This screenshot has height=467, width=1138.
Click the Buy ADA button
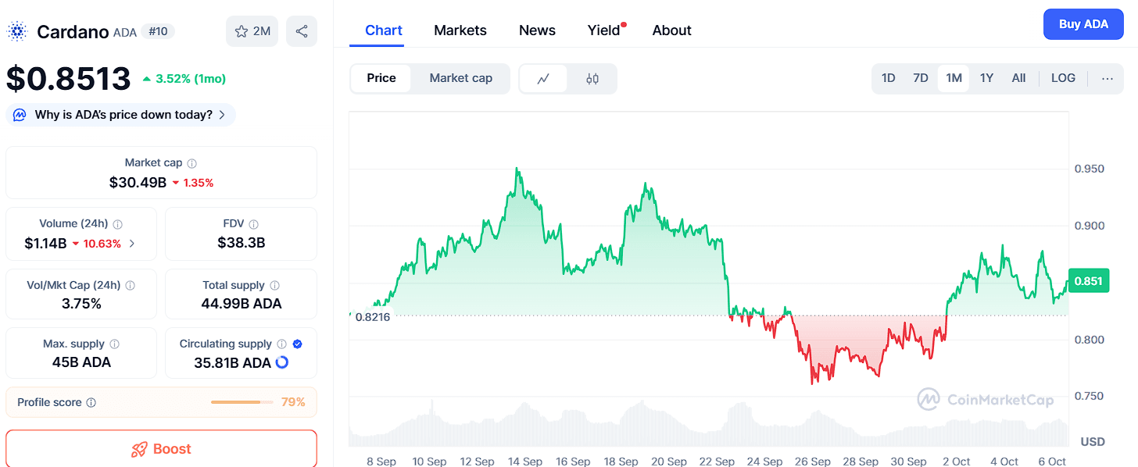coord(1083,24)
